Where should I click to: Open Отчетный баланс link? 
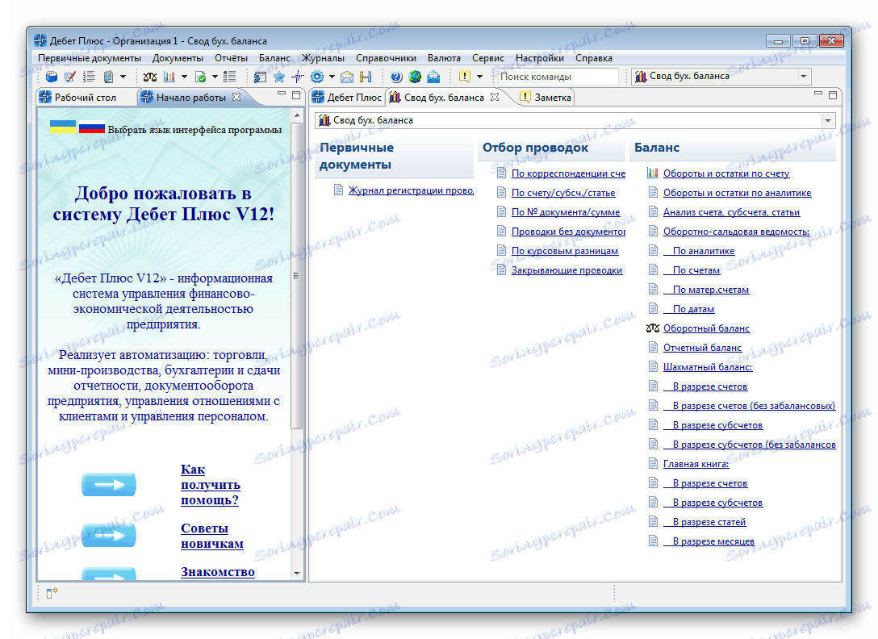(702, 348)
